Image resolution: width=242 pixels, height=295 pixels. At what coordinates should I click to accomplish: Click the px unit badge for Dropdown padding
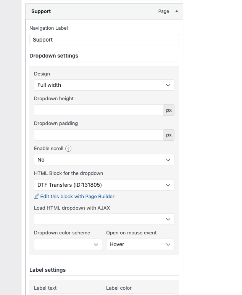point(169,135)
